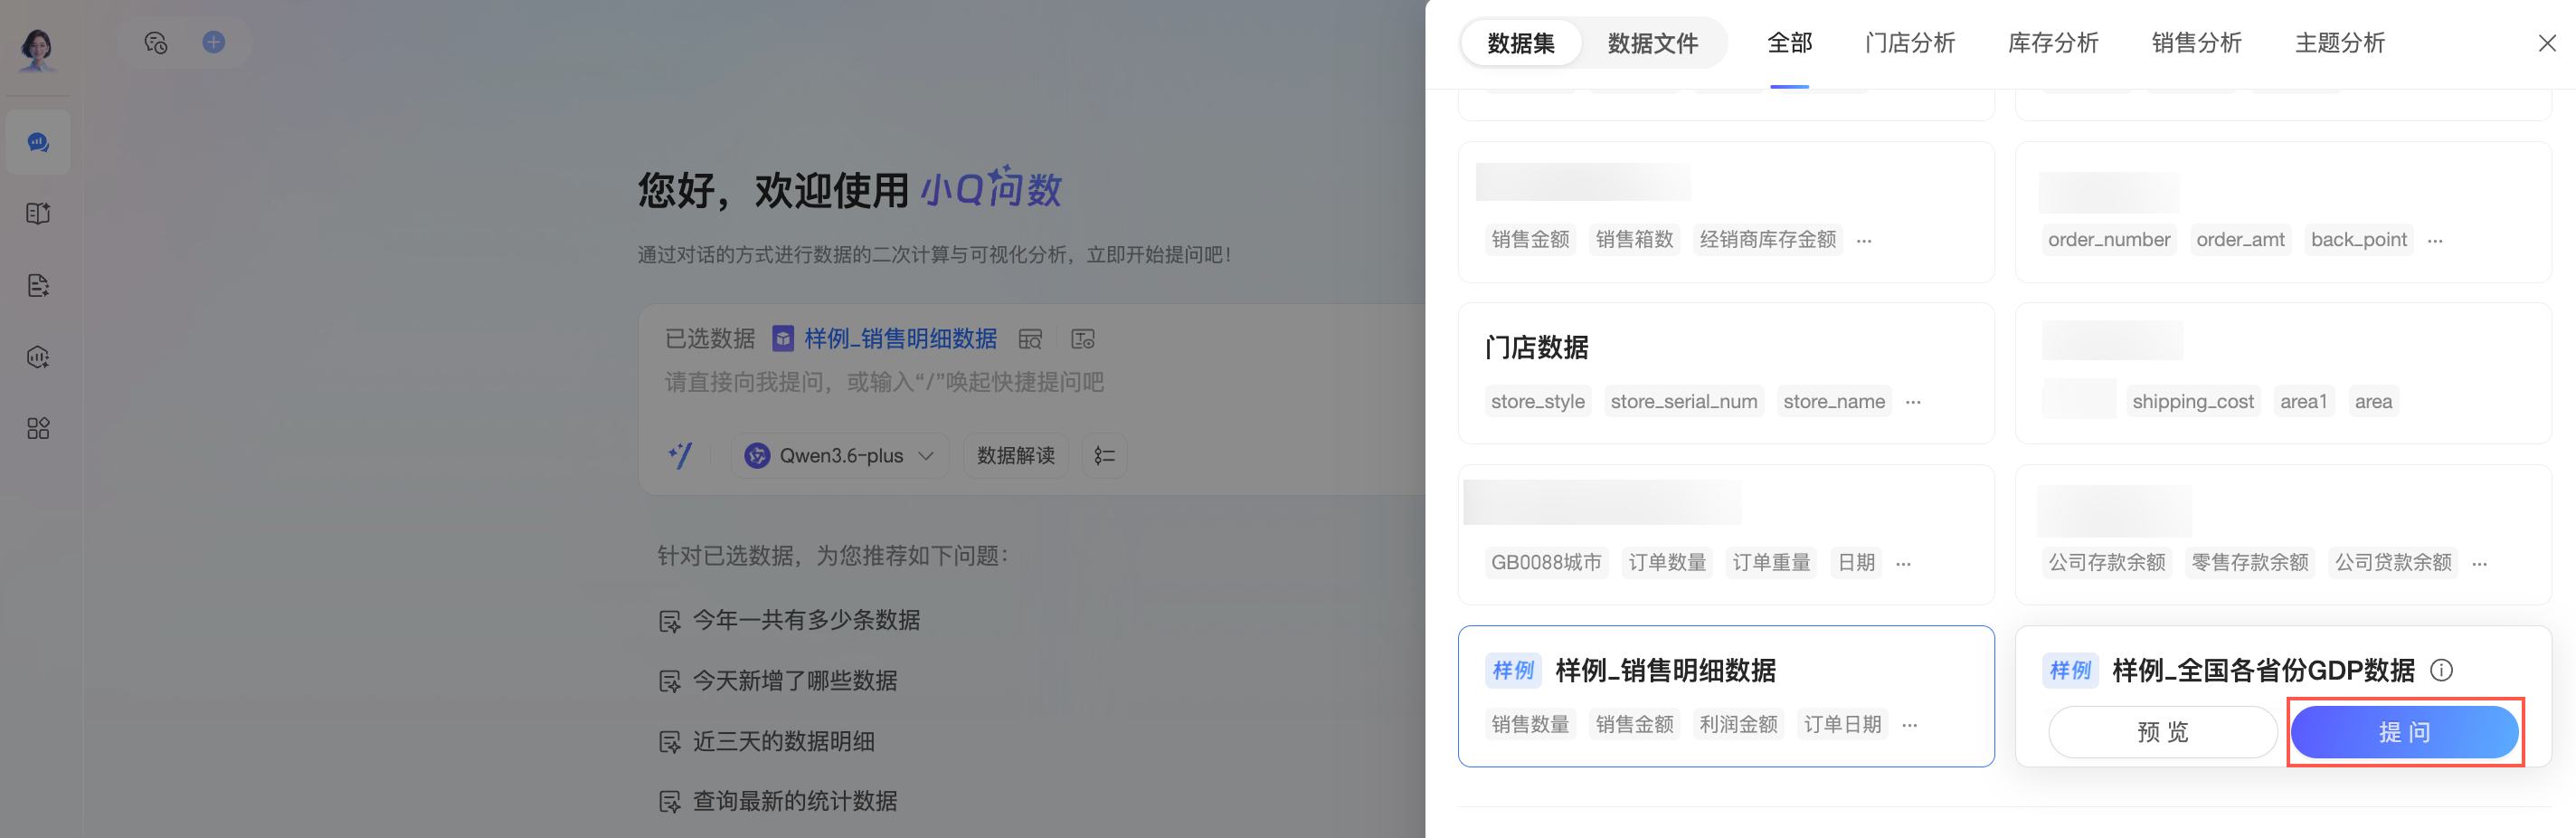Switch to the 数据集 tab
The height and width of the screenshot is (838, 2576).
[x=1520, y=43]
